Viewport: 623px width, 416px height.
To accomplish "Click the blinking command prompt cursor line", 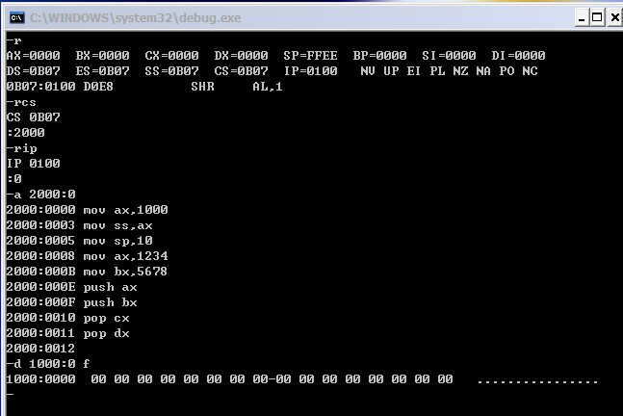I will [11, 394].
